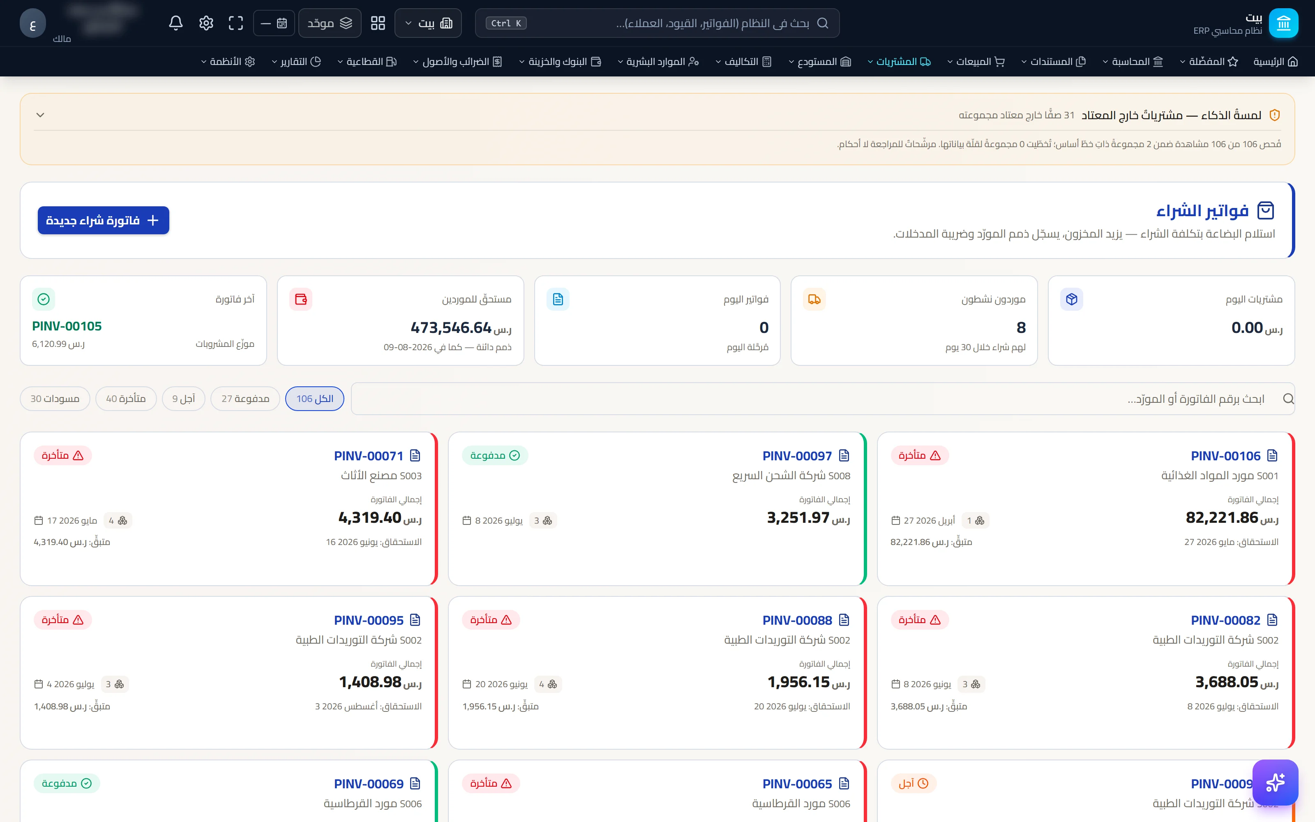
Task: Click the calendar period button
Action: [274, 23]
